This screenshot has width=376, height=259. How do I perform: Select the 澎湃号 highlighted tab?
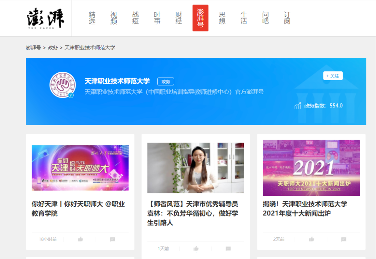200,18
